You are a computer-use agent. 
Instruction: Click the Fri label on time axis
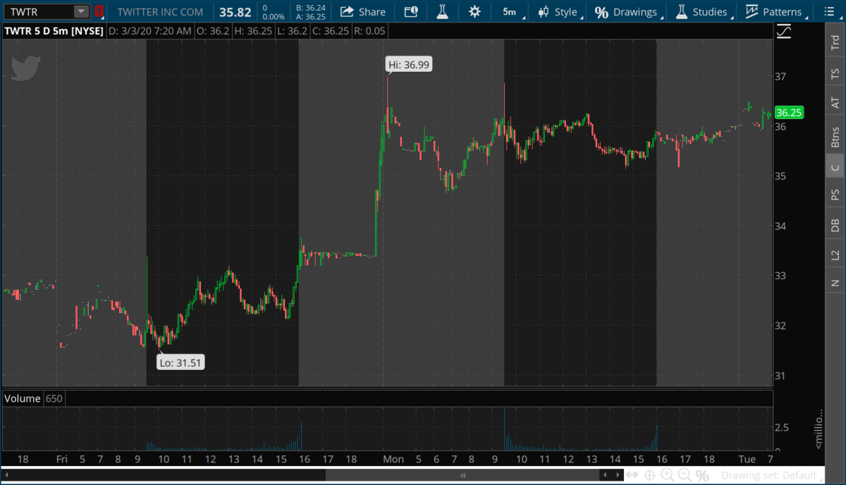62,460
